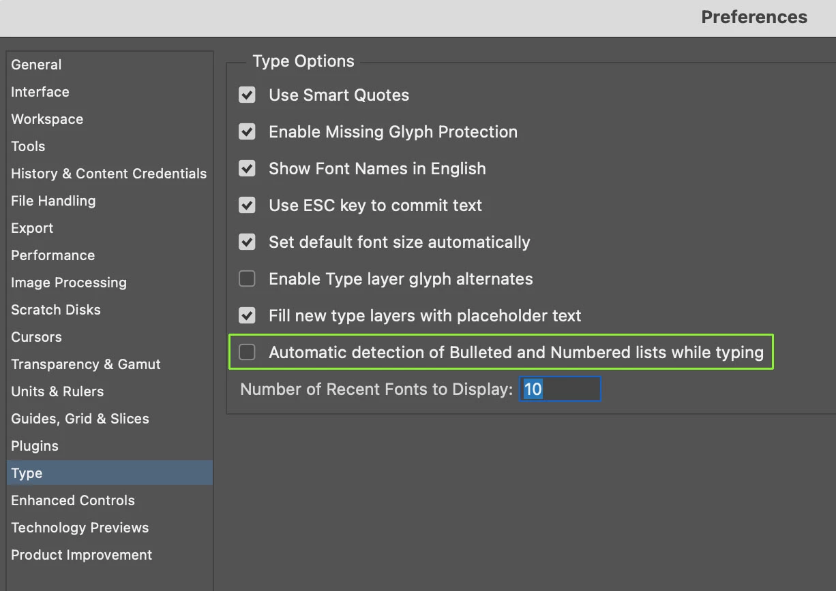Disable Fill new type layers with placeholder text
The image size is (836, 591).
[x=247, y=316]
